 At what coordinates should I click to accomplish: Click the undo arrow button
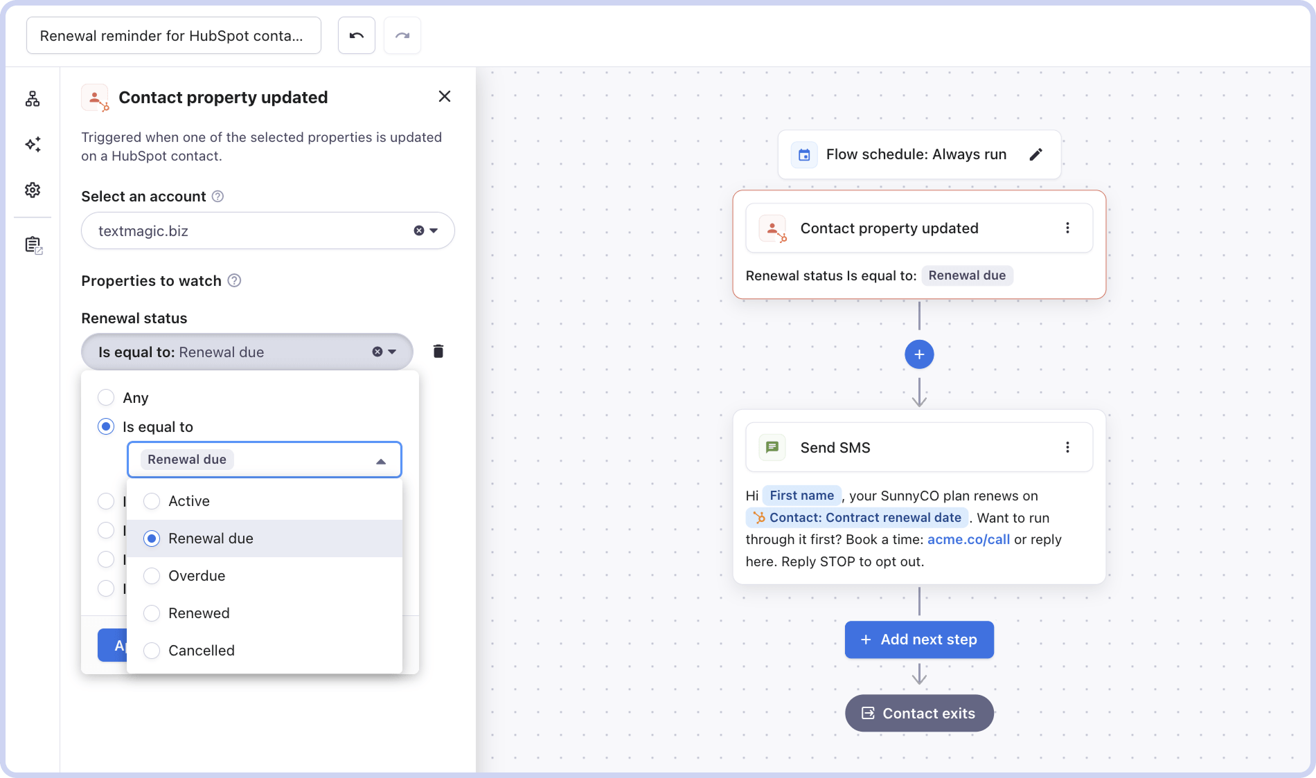click(x=357, y=35)
